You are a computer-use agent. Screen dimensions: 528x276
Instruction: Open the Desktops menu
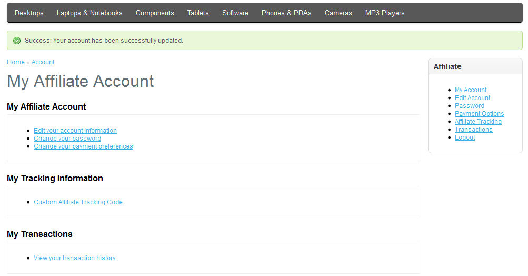click(29, 13)
